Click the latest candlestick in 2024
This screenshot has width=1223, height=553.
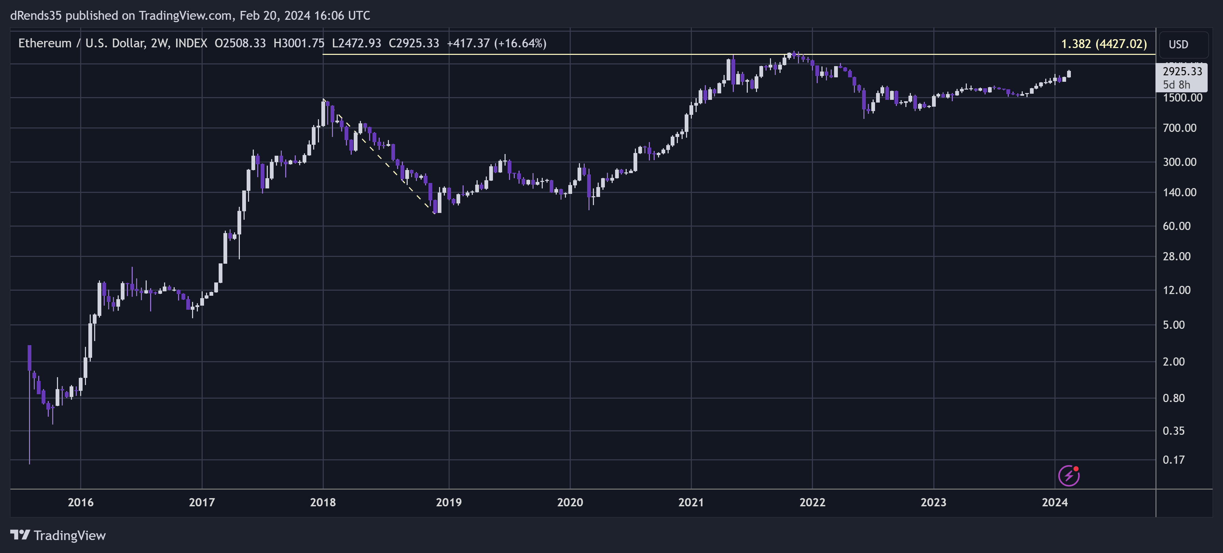click(x=1069, y=74)
